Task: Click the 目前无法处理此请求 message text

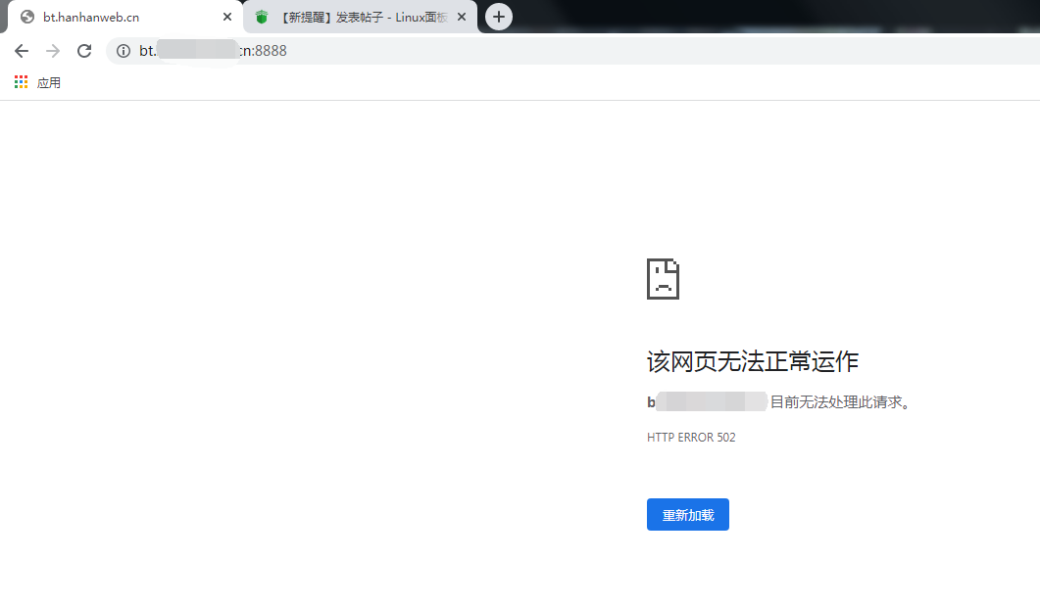Action: (x=840, y=402)
